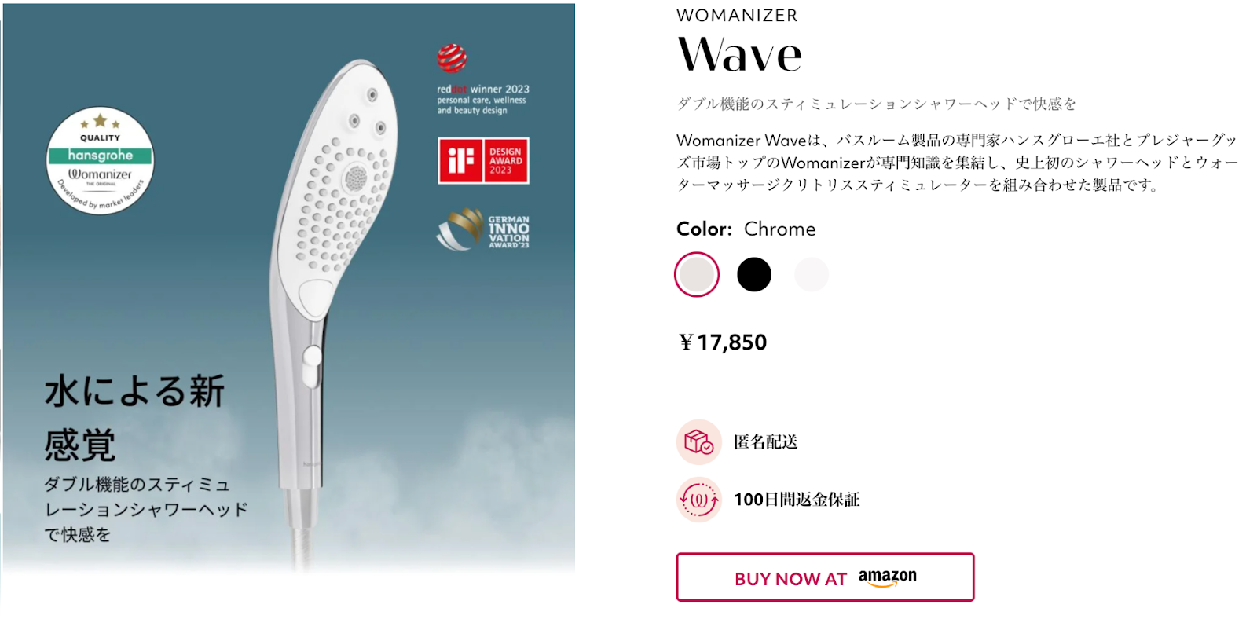Click the anonymous shipping package icon
Viewport: 1257px width, 619px height.
[x=698, y=442]
